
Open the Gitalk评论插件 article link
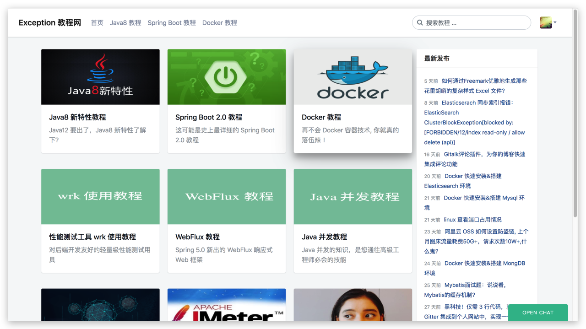click(484, 154)
